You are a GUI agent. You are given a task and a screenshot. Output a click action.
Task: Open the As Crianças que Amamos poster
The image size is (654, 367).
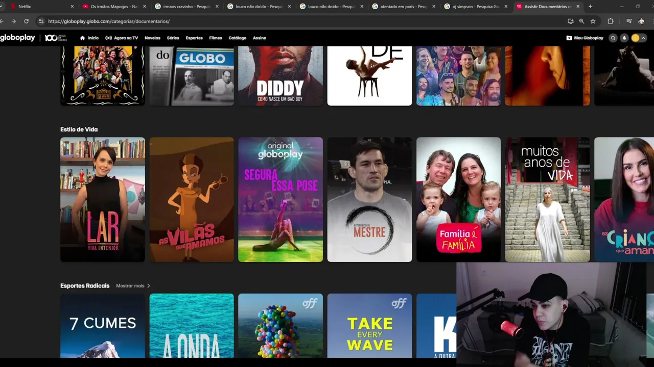(x=624, y=199)
